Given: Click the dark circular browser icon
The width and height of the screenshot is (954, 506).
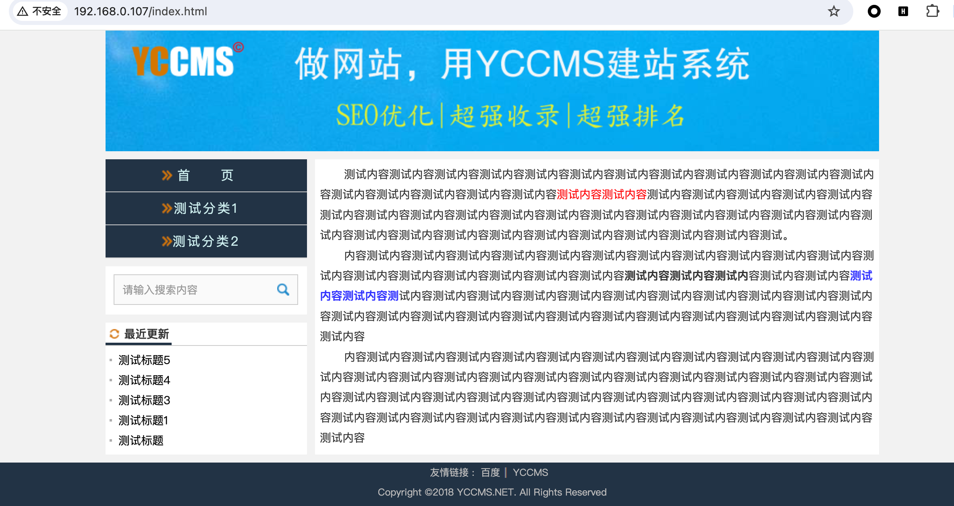Looking at the screenshot, I should click(x=874, y=11).
